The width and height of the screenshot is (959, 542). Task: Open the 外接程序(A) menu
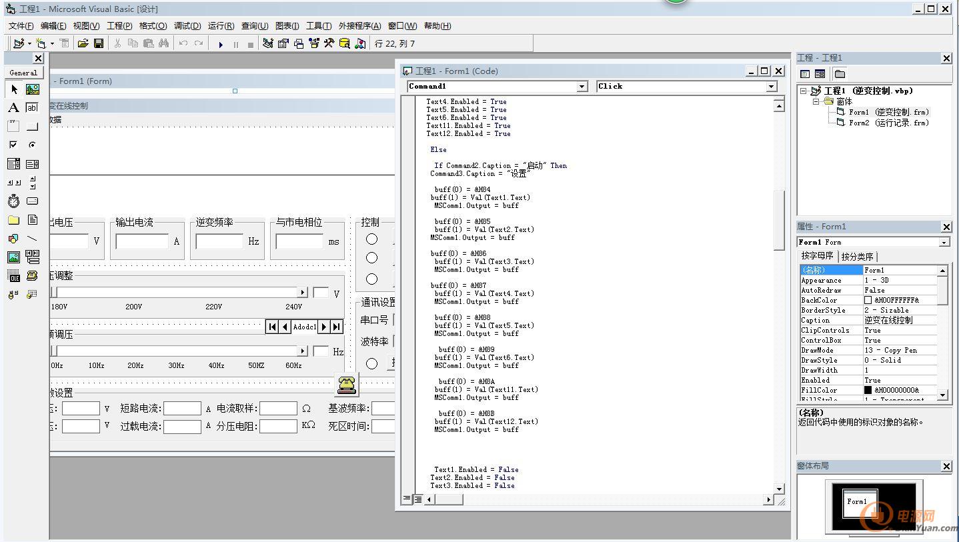coord(359,26)
